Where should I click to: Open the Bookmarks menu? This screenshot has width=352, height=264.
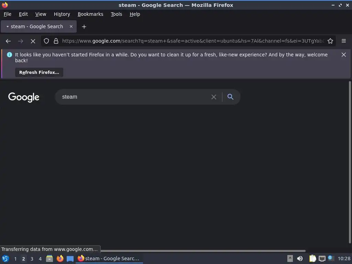click(x=90, y=14)
